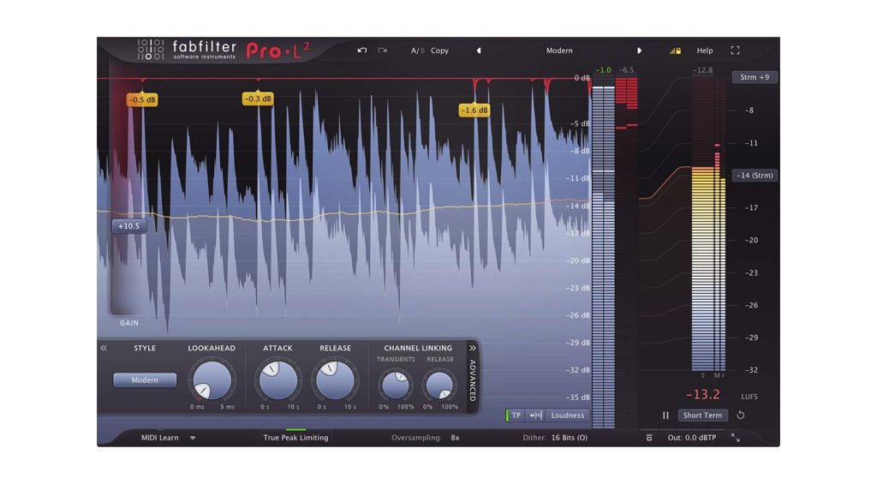Redo the last undone change

tap(383, 51)
